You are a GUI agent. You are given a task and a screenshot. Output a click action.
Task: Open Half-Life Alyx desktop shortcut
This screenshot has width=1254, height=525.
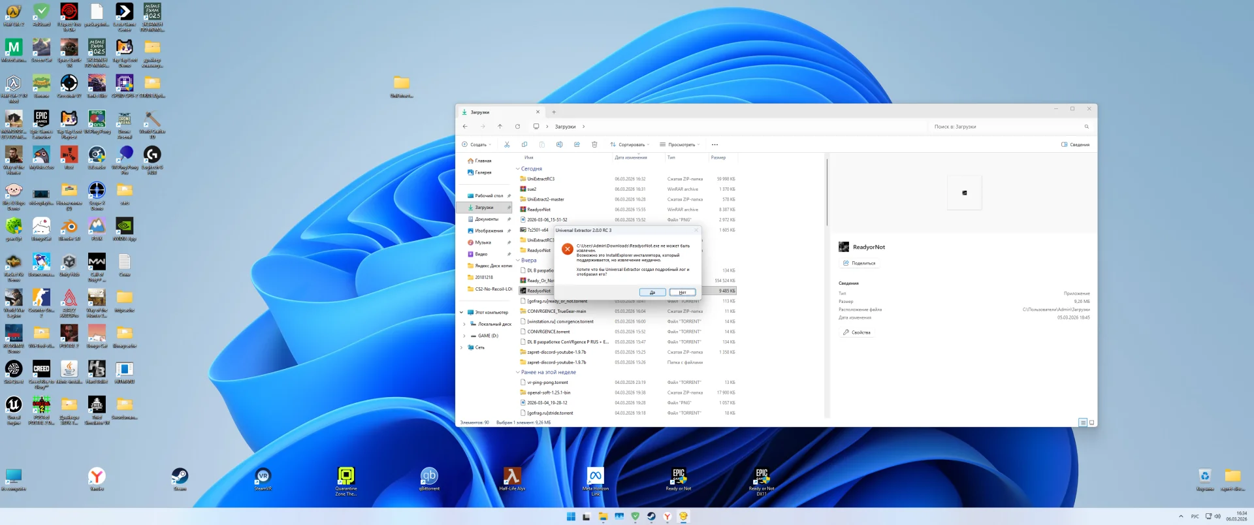coord(512,478)
